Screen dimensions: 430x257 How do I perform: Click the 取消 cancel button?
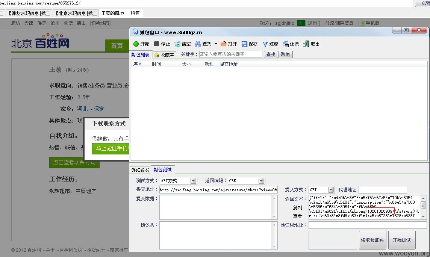[x=286, y=54]
